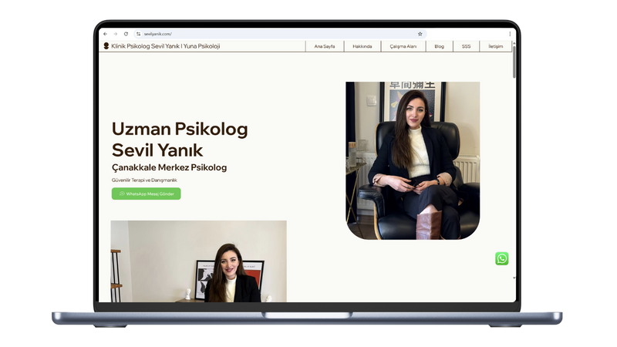The height and width of the screenshot is (347, 617).
Task: Open site information icon in address bar
Action: pos(138,34)
